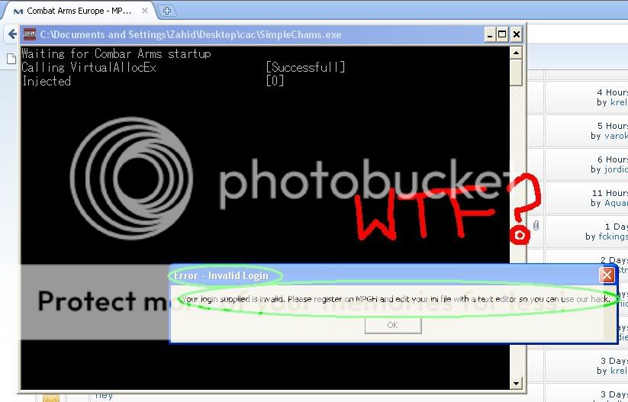This screenshot has height=402, width=628.
Task: Open the forum poster link under 5 Hours
Action: point(616,136)
